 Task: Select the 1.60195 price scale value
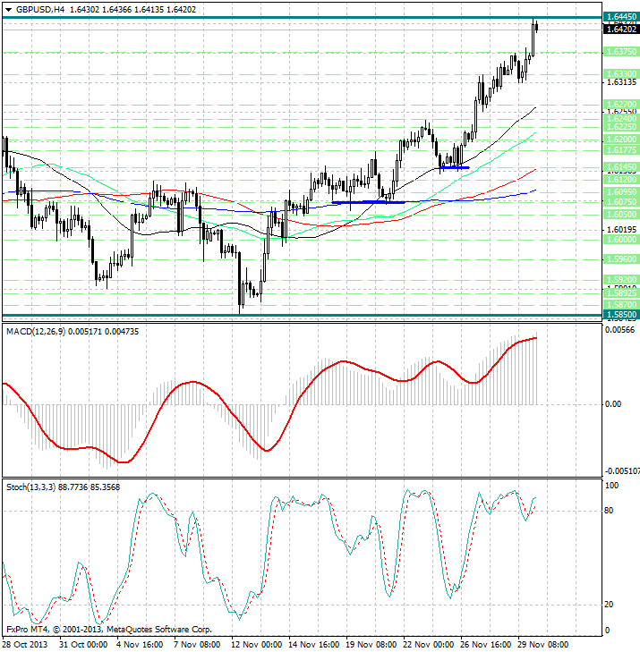(622, 230)
